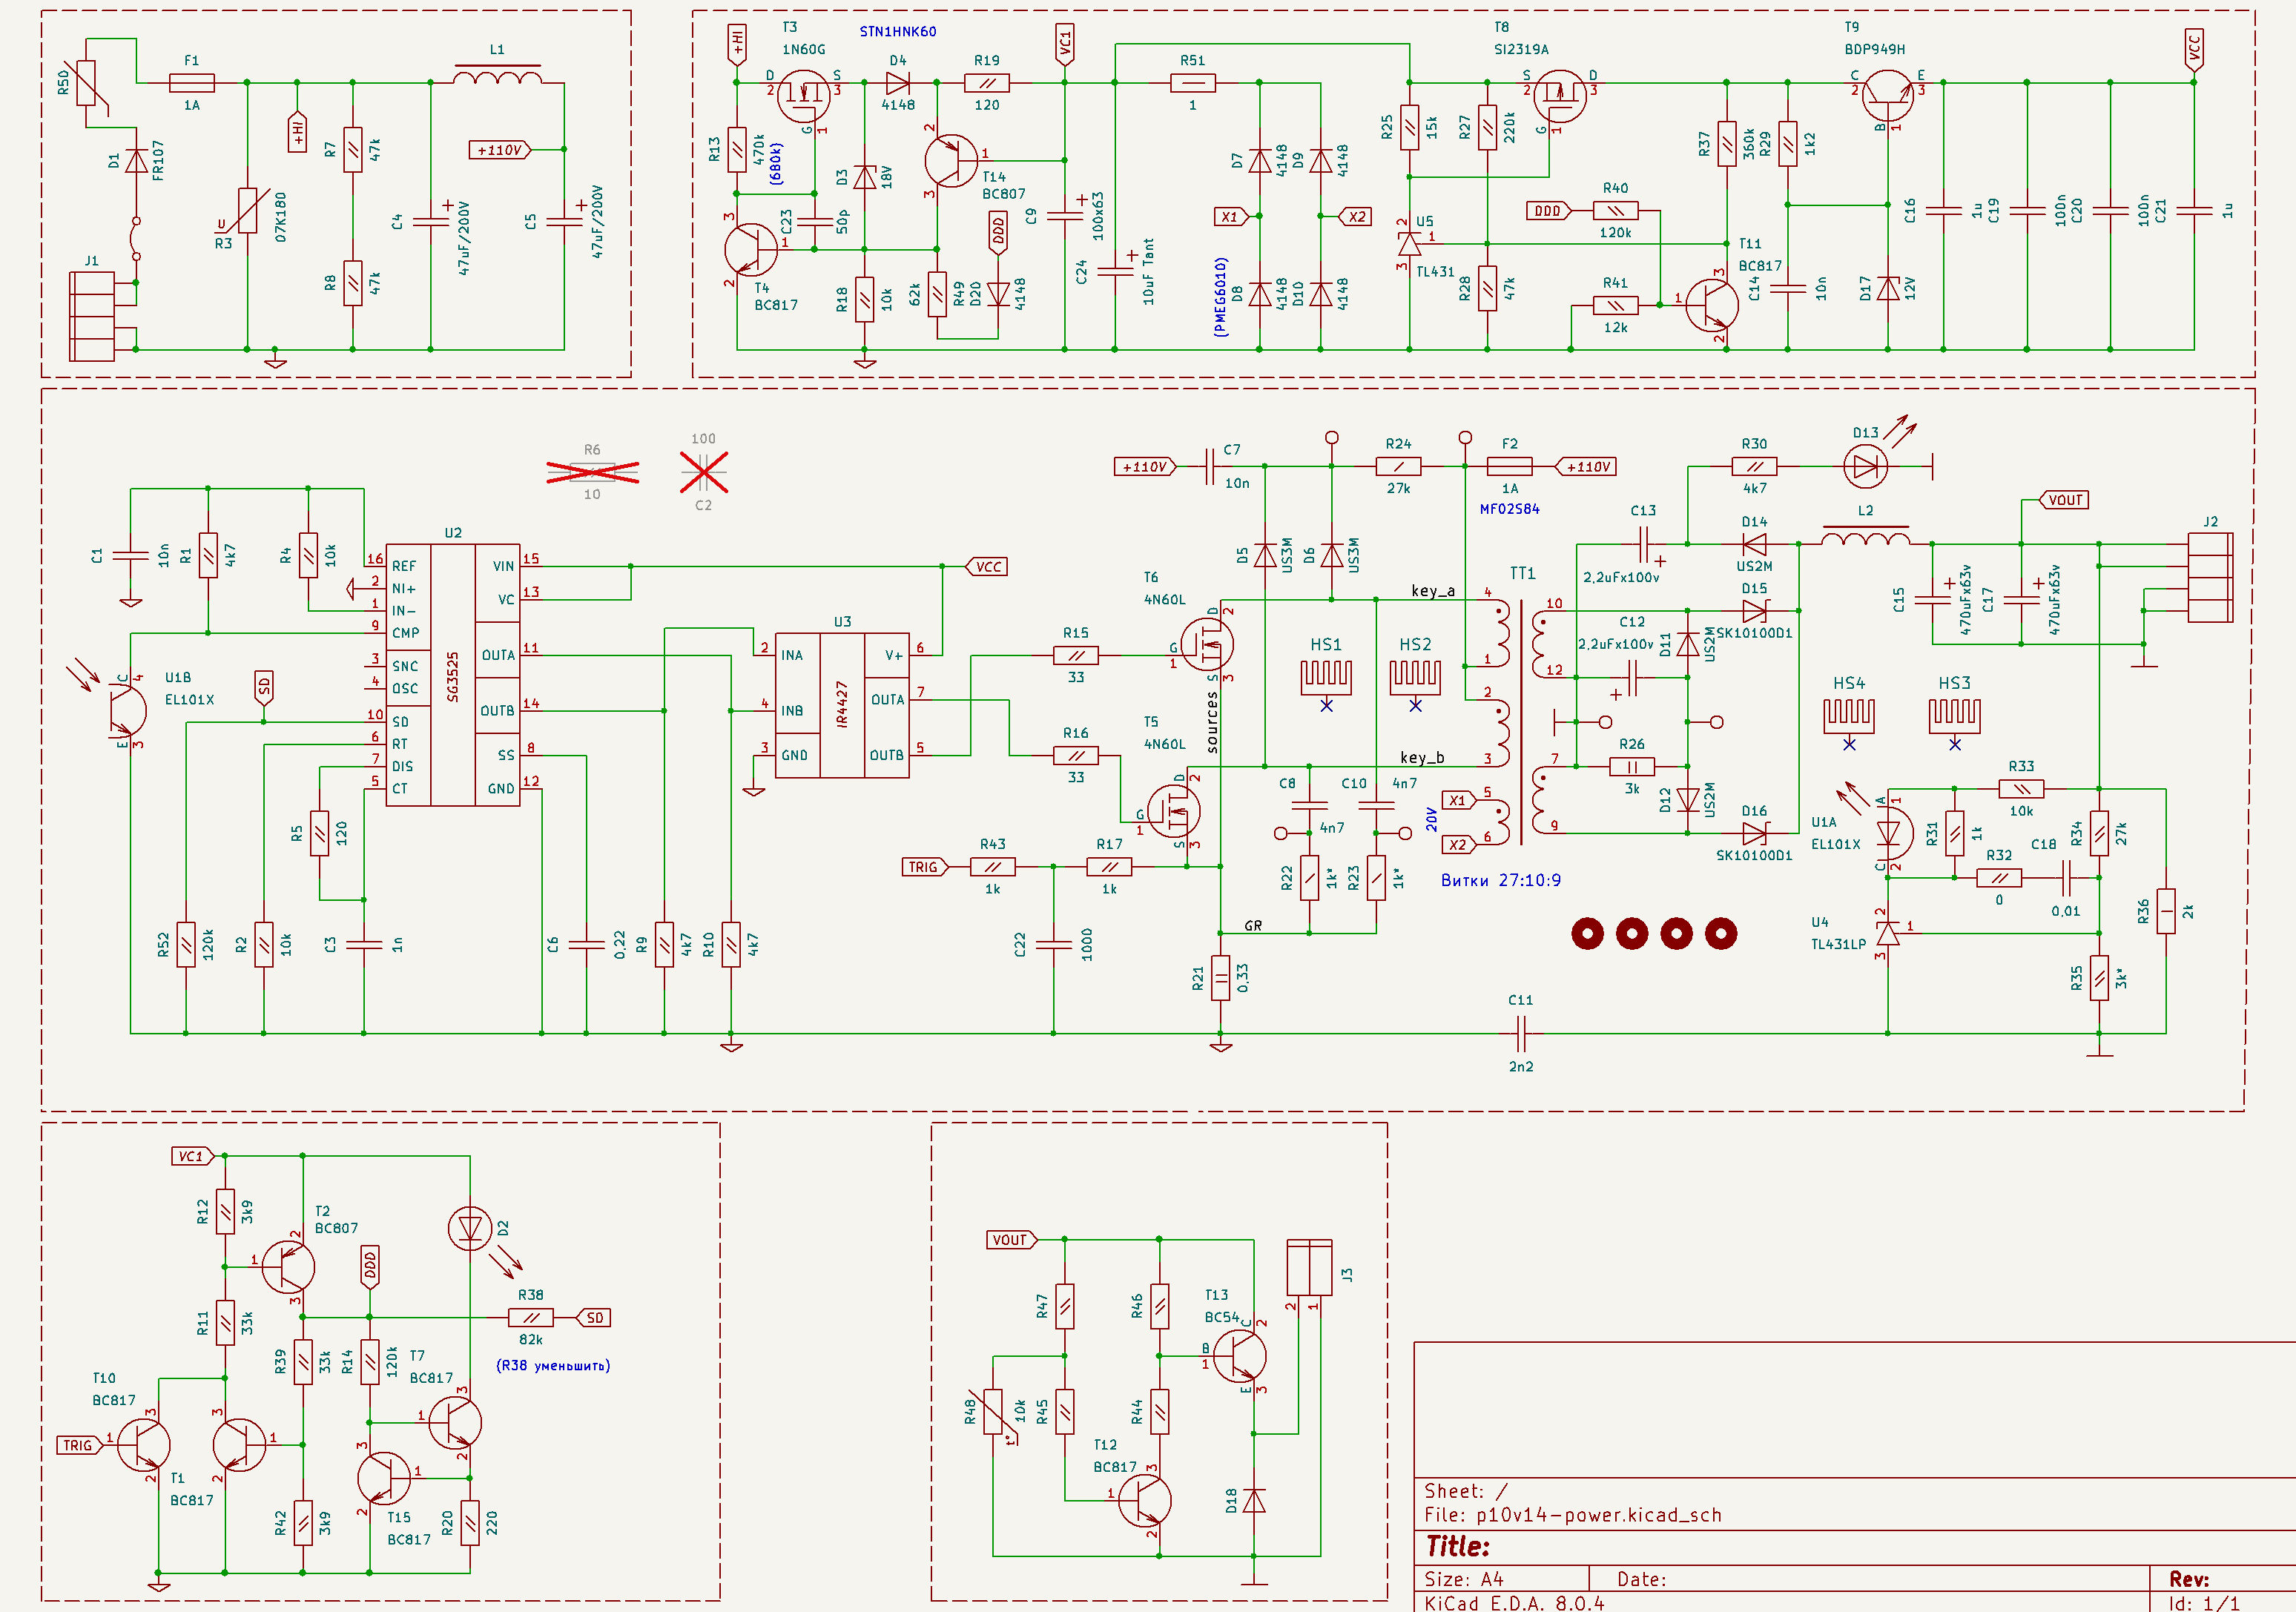Click the C11 2n2 capacitor symbol

(1520, 1032)
